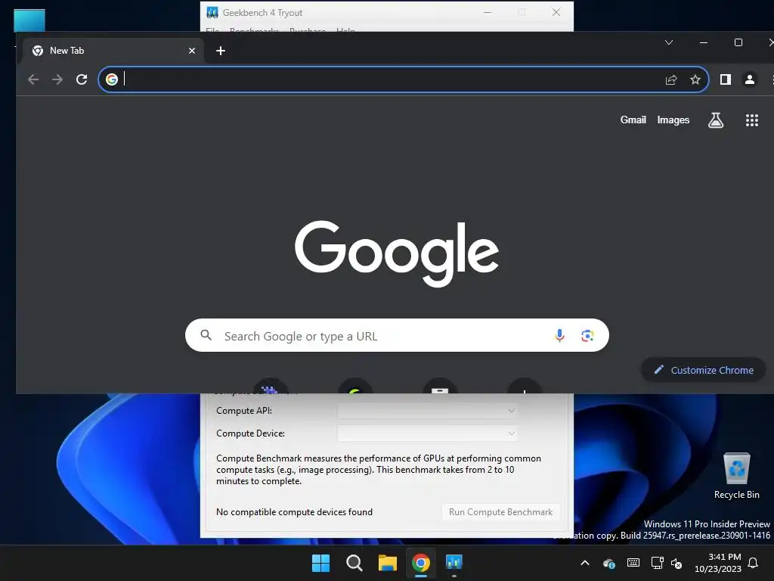Expand the Compute Device dropdown in Geekbench
This screenshot has width=774, height=581.
click(x=428, y=433)
